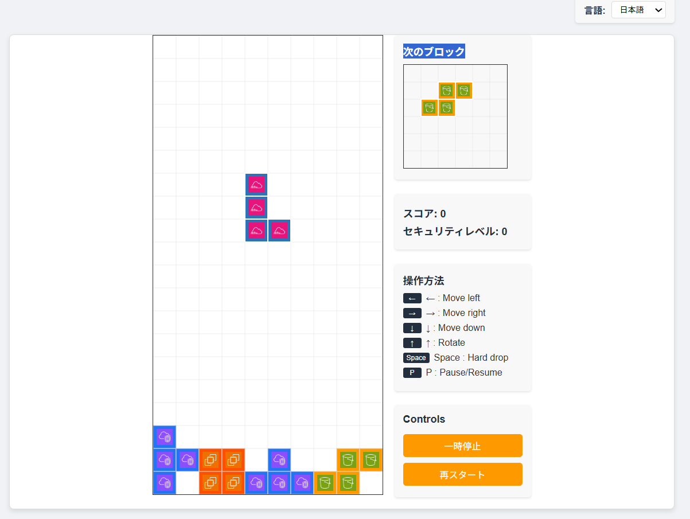Click the Space key badge

pos(416,358)
